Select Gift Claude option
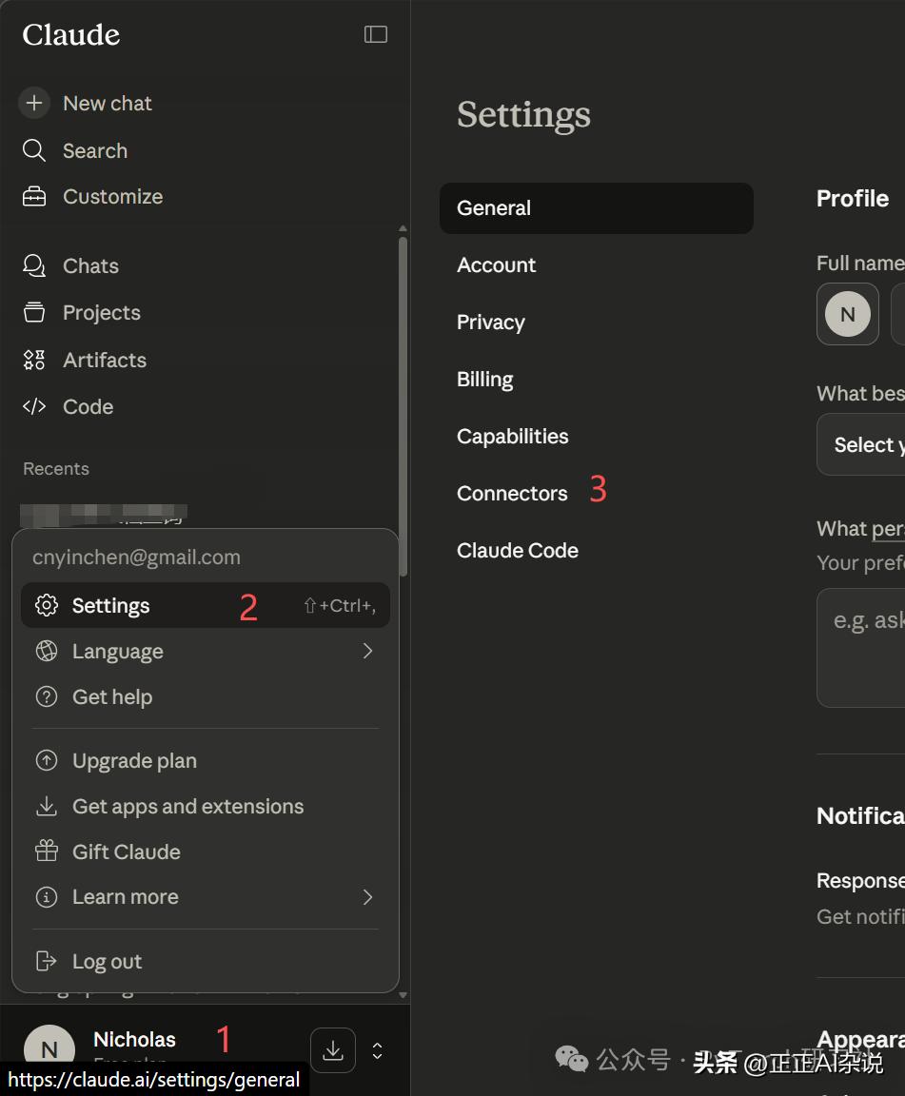Screen dimensions: 905x1096 pyautogui.click(x=126, y=852)
